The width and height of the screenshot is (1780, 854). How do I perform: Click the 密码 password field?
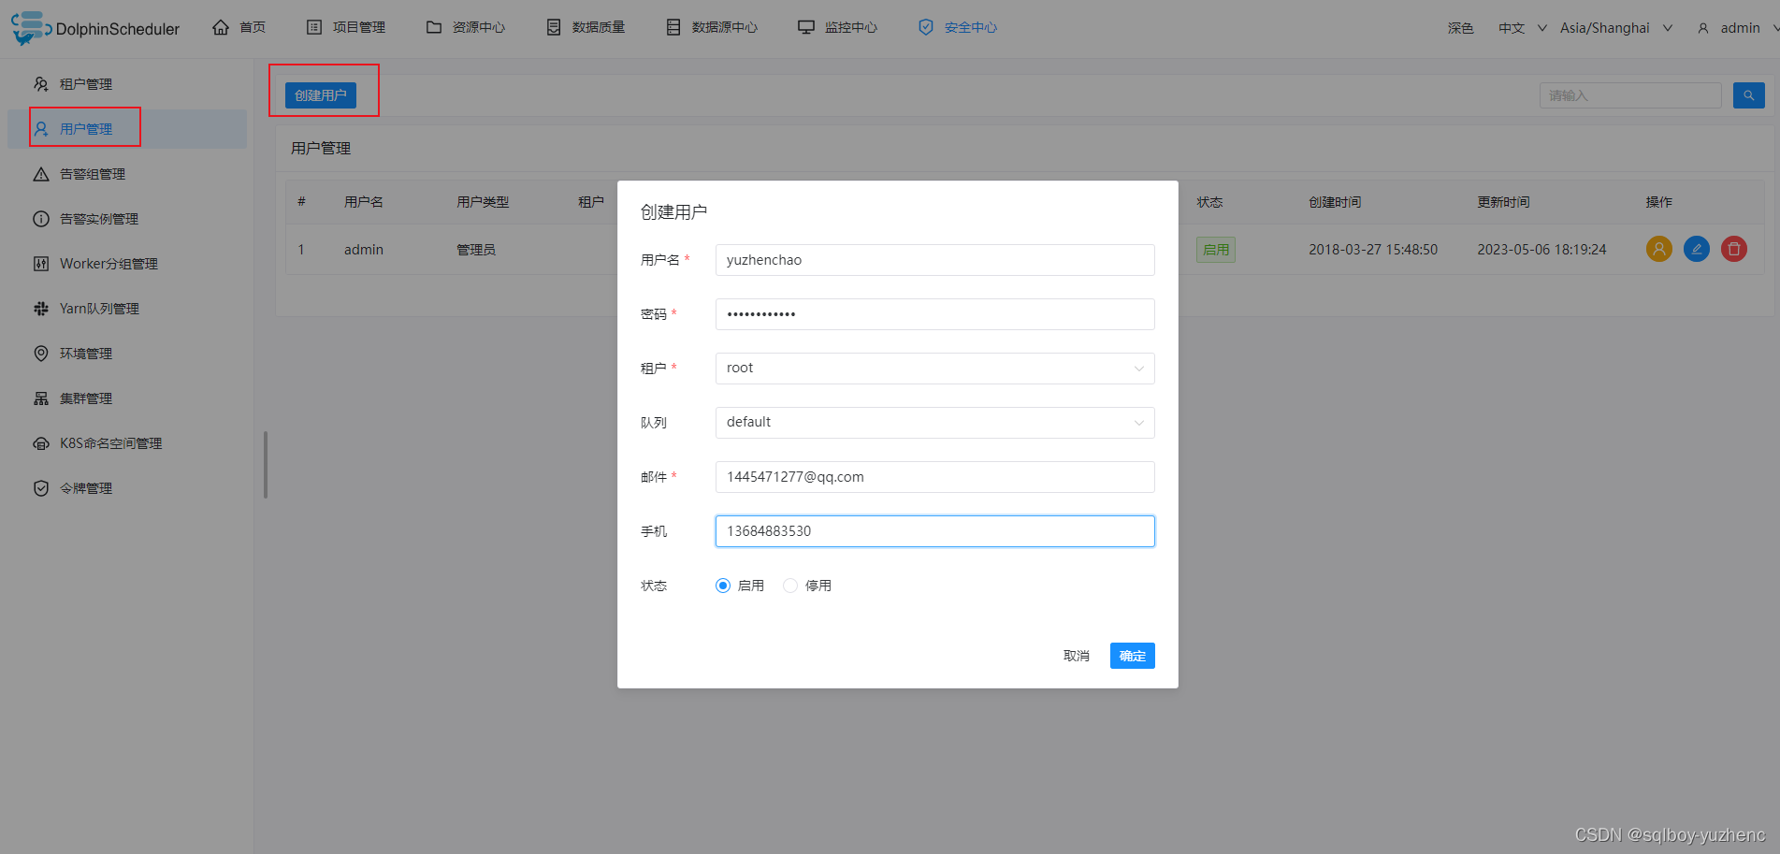(935, 314)
